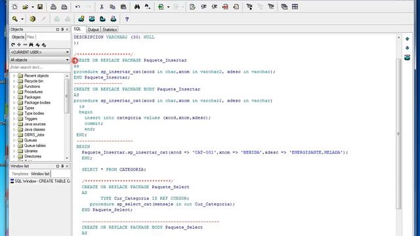The image size is (420, 236).
Task: Click the Execute key icon
Action: [x=14, y=19]
